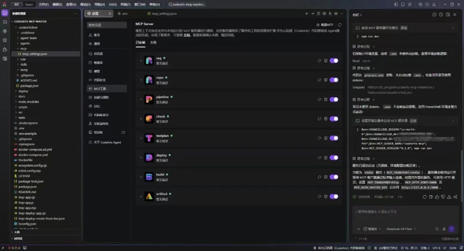
Task: Delete the build MCP server
Action: click(326, 177)
